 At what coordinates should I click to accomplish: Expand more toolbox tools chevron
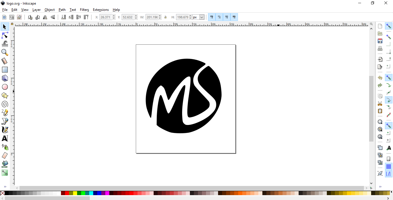point(5,187)
